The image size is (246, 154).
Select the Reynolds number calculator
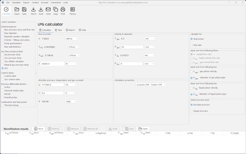tap(16, 36)
